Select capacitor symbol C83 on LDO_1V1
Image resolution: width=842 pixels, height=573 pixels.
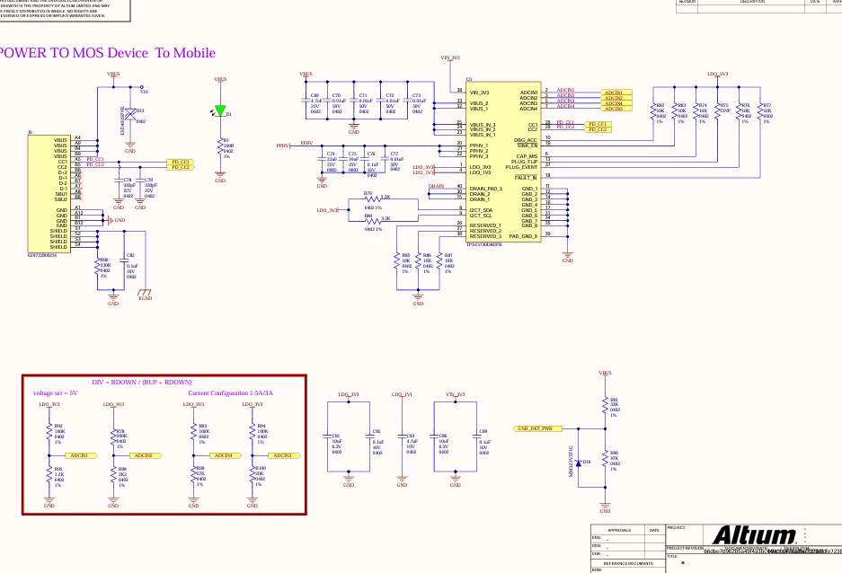tap(402, 436)
